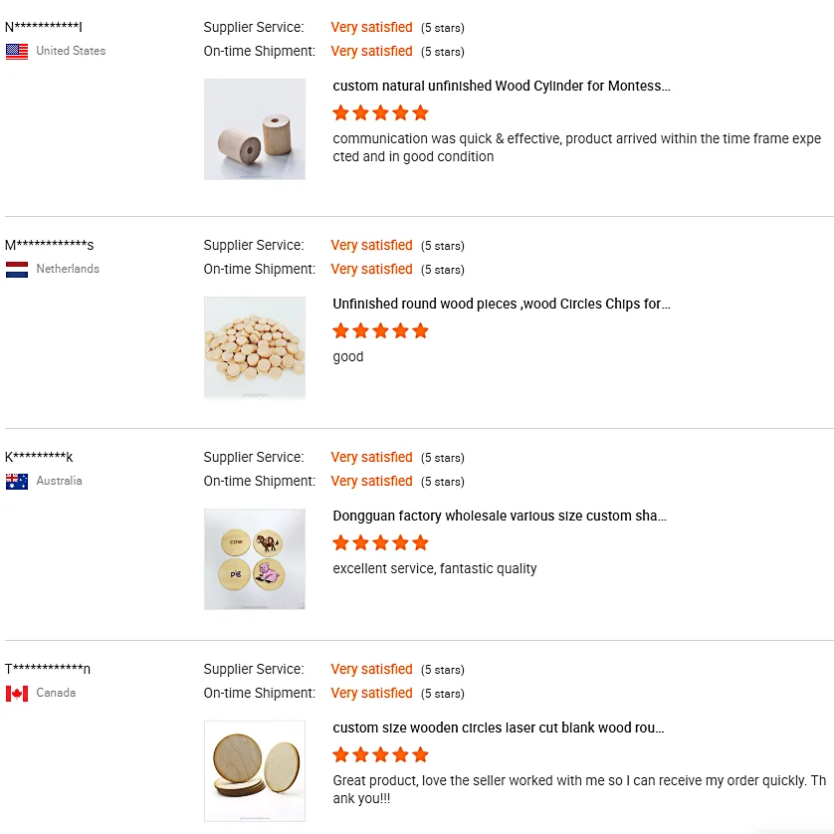Screen dimensions: 834x834
Task: Click the Netherlands flag icon
Action: click(17, 269)
